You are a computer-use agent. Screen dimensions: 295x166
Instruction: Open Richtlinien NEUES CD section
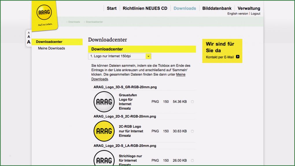145,8
